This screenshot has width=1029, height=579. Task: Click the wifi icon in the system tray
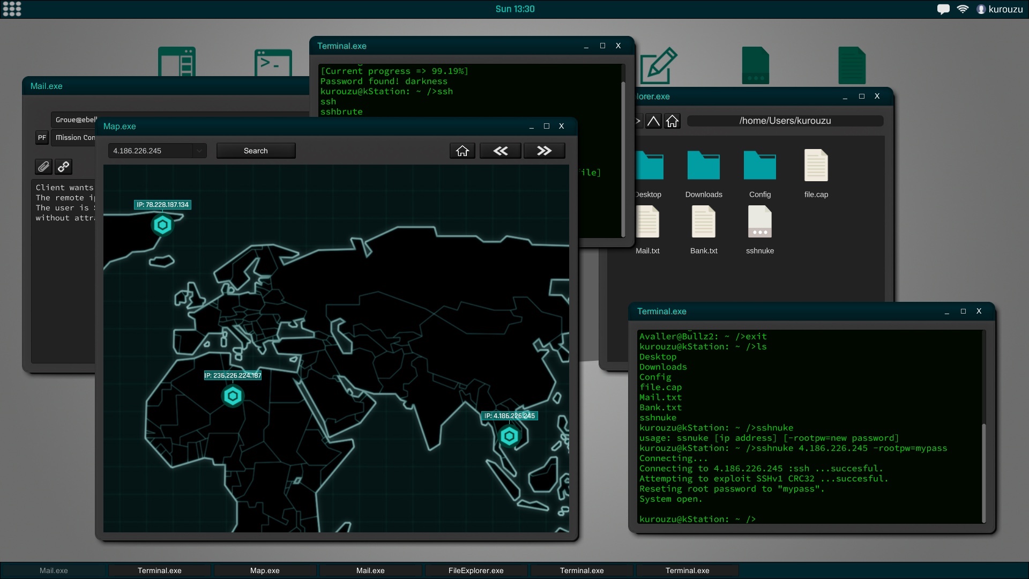click(963, 9)
